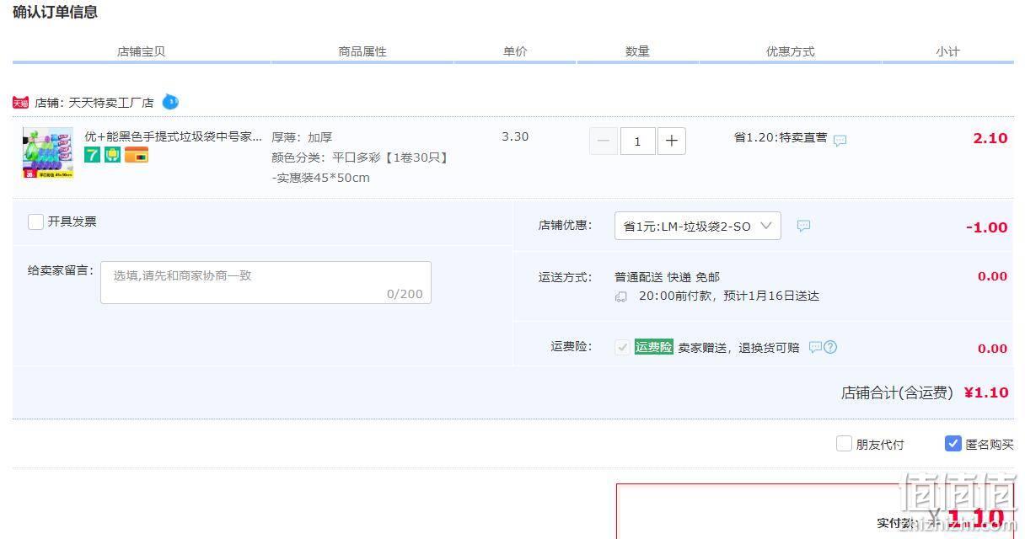Image resolution: width=1025 pixels, height=539 pixels.
Task: Click the 普通配送 快递 免邮 shipping text
Action: coord(667,277)
